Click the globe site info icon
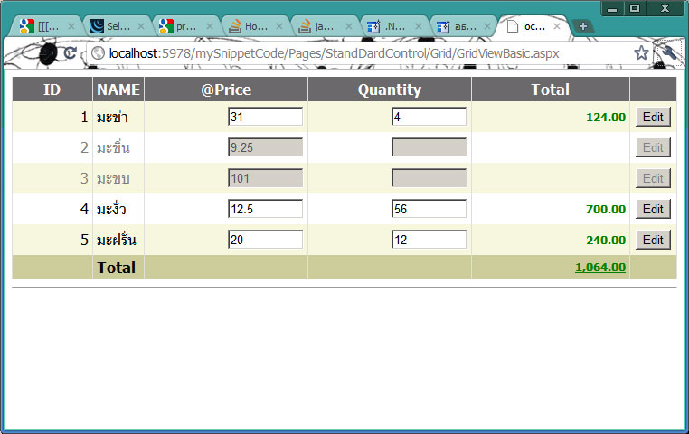This screenshot has height=434, width=689. (98, 53)
